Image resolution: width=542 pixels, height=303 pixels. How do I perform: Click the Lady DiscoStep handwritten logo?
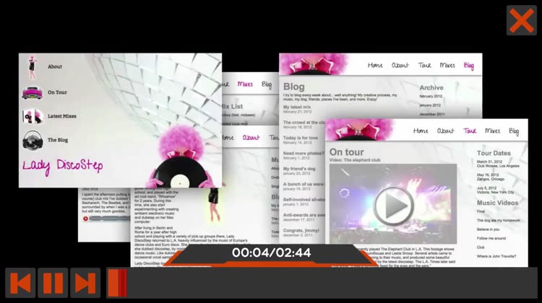coord(63,166)
